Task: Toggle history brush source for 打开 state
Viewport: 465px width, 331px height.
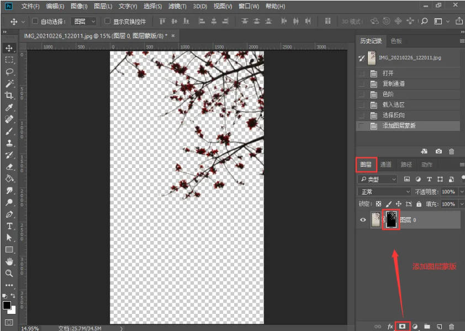Action: click(361, 73)
